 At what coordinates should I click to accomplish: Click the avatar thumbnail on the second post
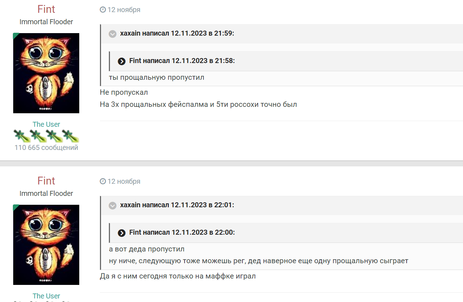pos(46,245)
